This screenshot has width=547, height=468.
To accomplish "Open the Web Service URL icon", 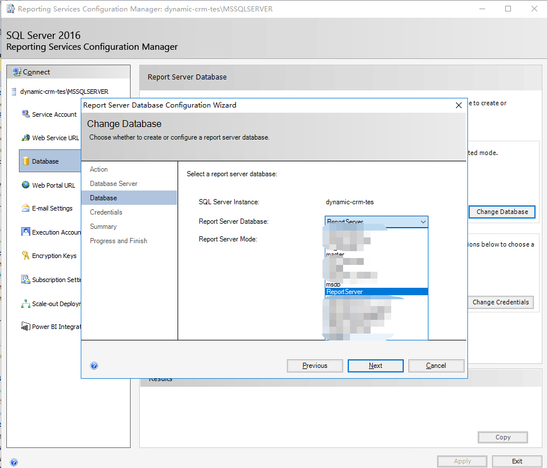I will pos(25,138).
